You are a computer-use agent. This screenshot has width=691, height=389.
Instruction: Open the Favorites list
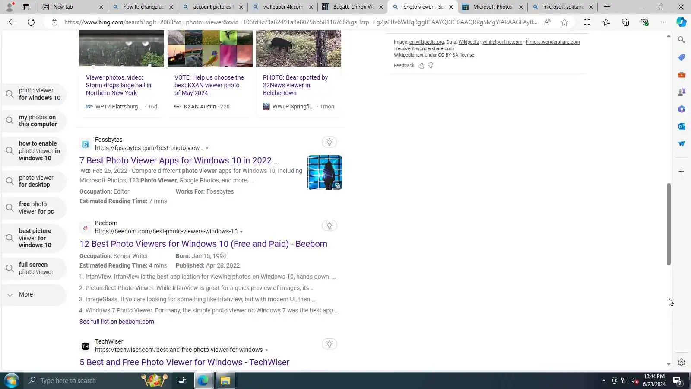[x=606, y=22]
